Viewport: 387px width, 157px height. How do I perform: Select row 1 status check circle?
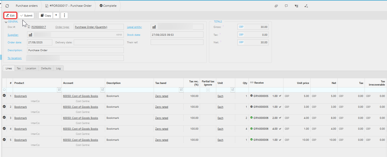pyautogui.click(x=4, y=96)
